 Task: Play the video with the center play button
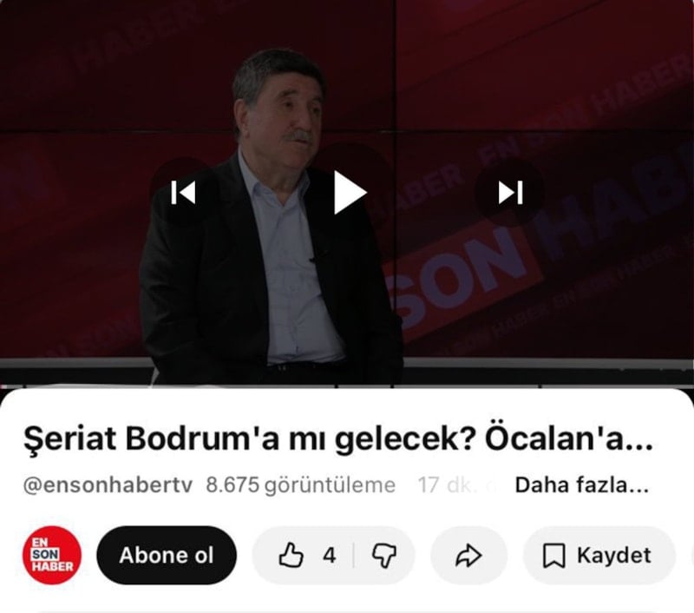(350, 193)
